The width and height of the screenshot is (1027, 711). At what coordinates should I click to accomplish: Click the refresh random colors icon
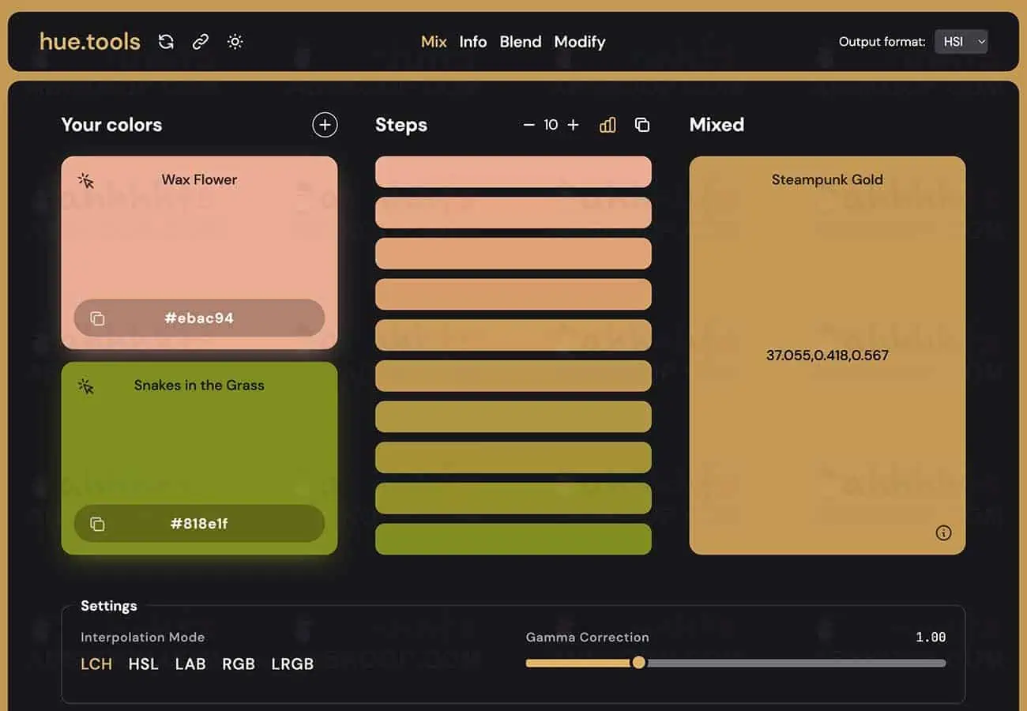(166, 41)
